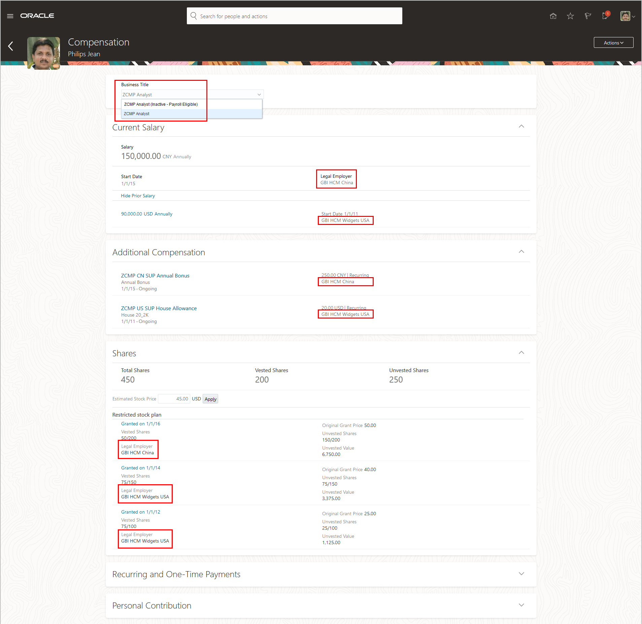Image resolution: width=642 pixels, height=624 pixels.
Task: Click the Personal Contribution heading
Action: click(152, 605)
